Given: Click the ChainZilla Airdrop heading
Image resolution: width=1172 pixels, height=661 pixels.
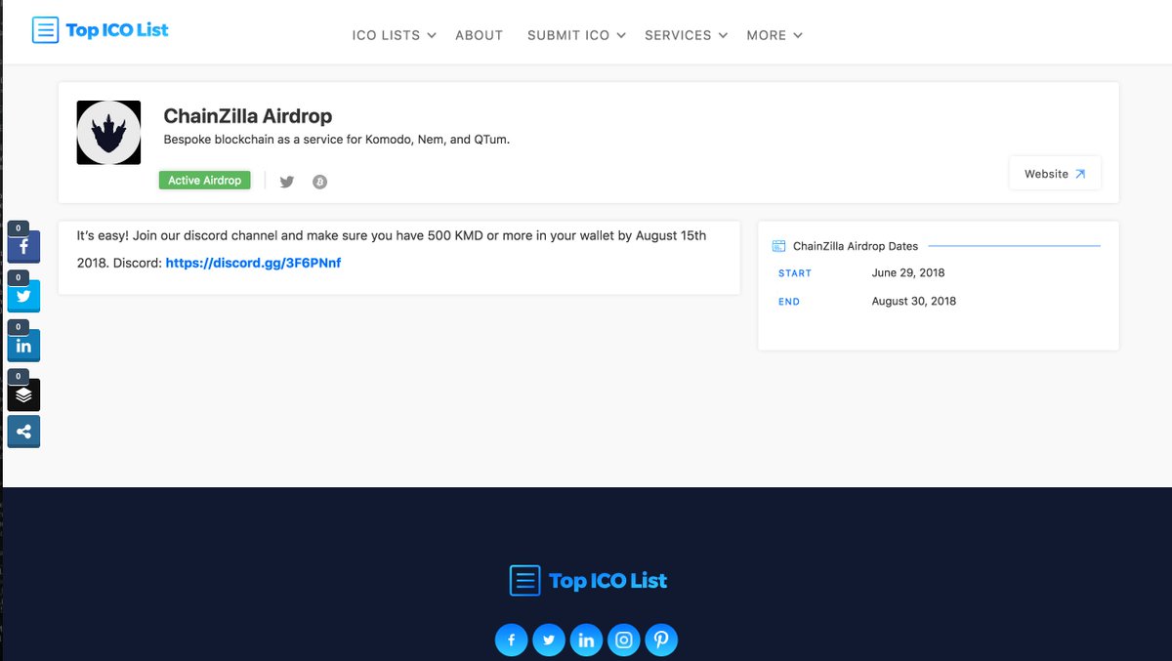Looking at the screenshot, I should tap(248, 116).
